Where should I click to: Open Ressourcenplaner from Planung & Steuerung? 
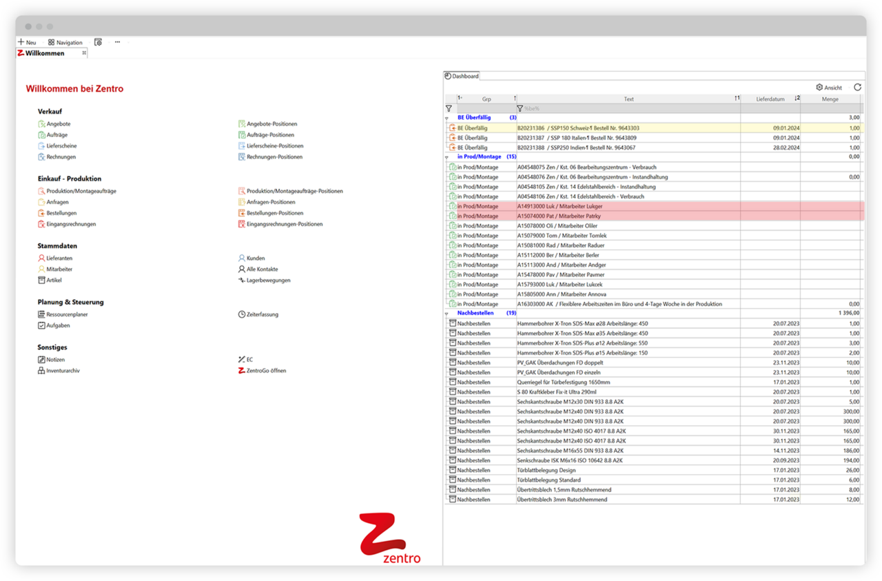coord(66,314)
